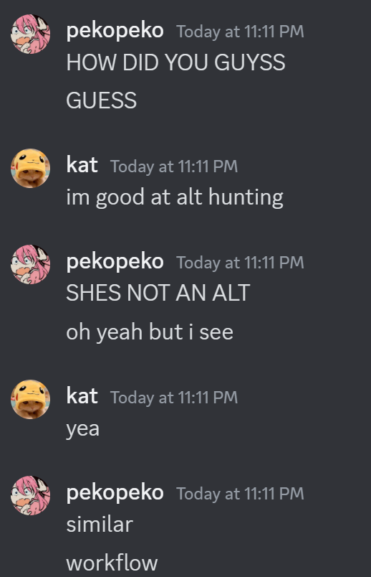Click kat's Pikachu-hat avatar on 'alt hunting' message
This screenshot has height=577, width=371.
[31, 169]
